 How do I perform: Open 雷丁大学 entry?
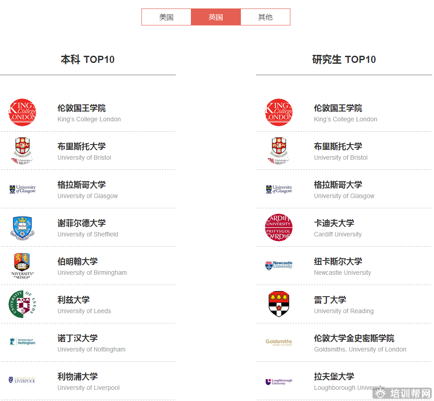pos(330,300)
